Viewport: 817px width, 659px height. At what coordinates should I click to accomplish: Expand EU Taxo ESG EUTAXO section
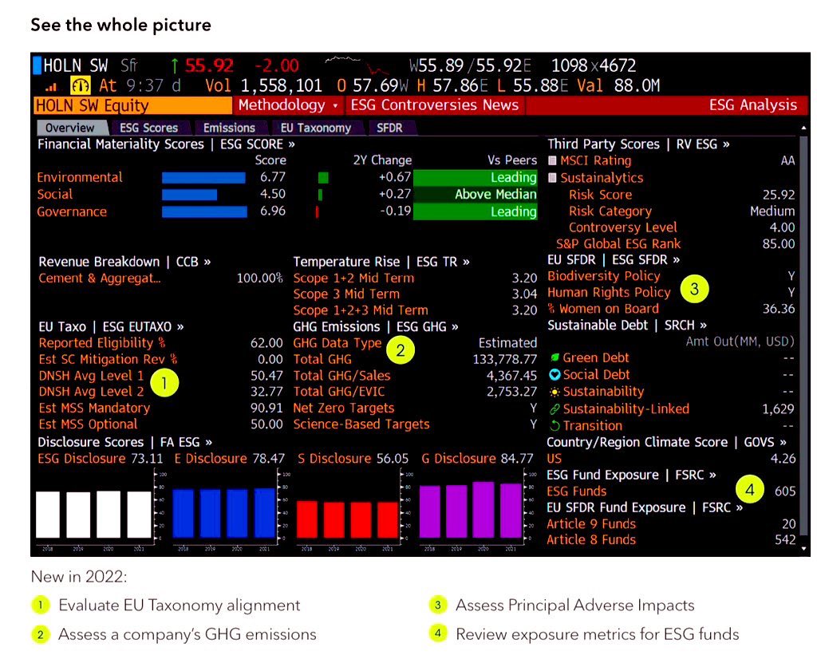[111, 326]
